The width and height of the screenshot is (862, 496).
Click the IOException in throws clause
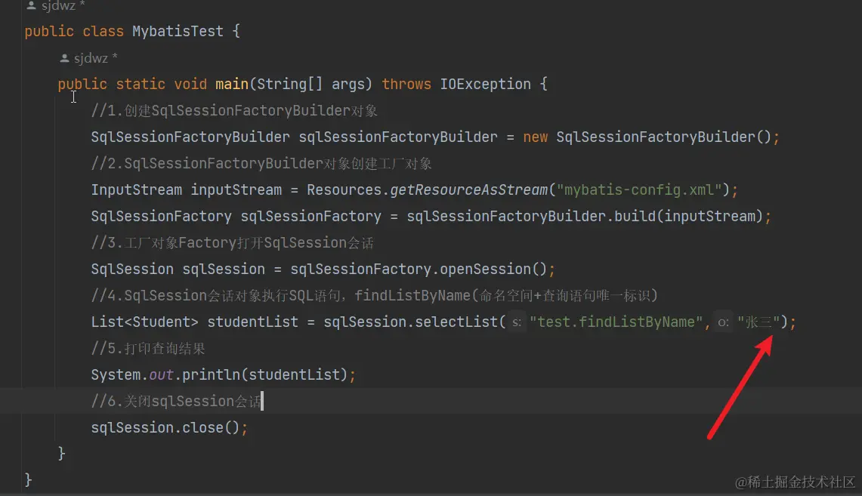click(x=486, y=84)
